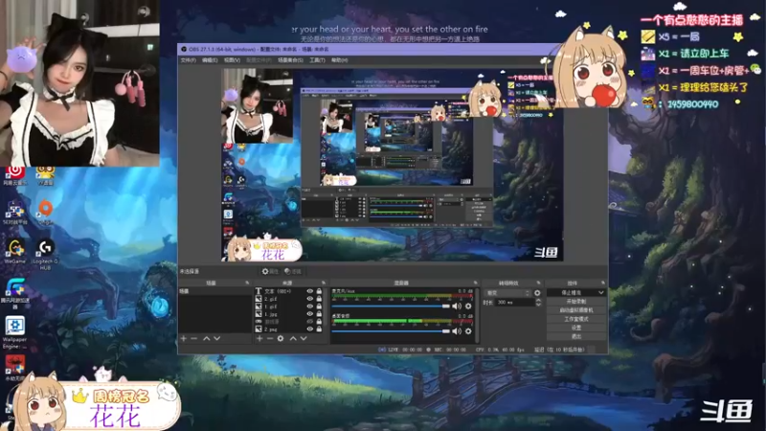Click the properties gear button above docks
The height and width of the screenshot is (431, 766).
[270, 271]
